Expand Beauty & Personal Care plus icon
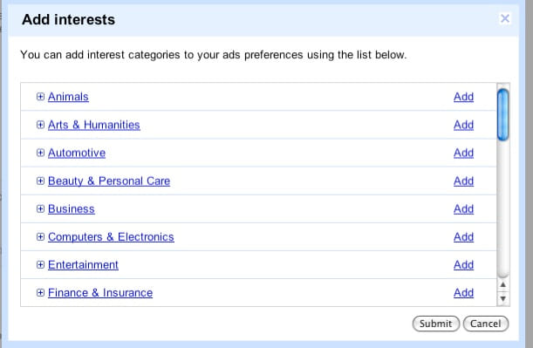This screenshot has height=348, width=533. (x=40, y=181)
